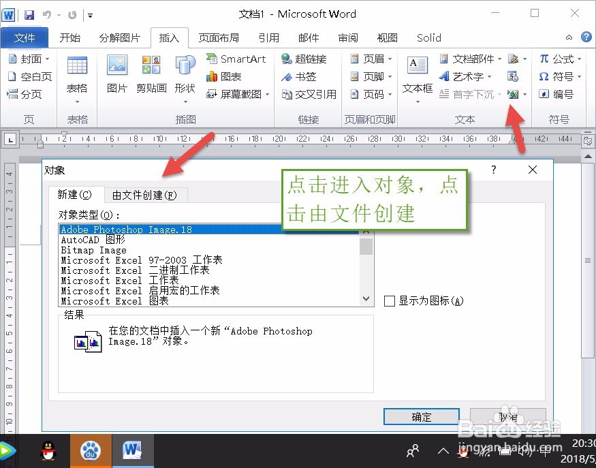Open Word Help question mark icon

[x=586, y=37]
